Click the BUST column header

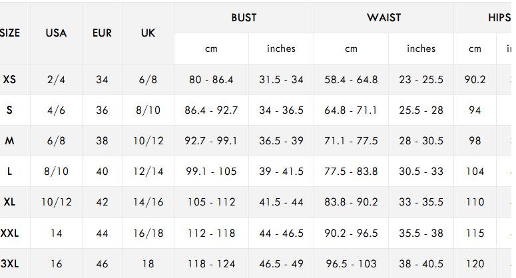pyautogui.click(x=244, y=17)
